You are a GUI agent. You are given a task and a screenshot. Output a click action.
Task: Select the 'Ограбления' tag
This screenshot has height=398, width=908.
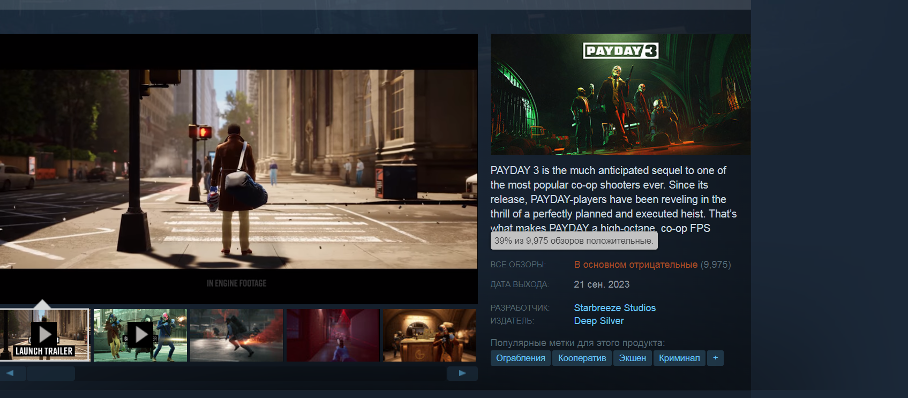520,358
